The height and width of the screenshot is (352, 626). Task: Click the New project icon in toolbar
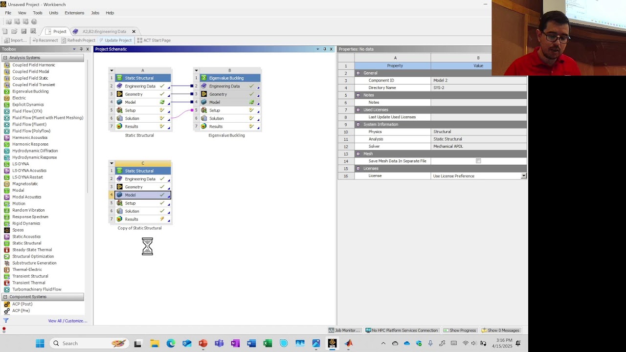tap(5, 31)
